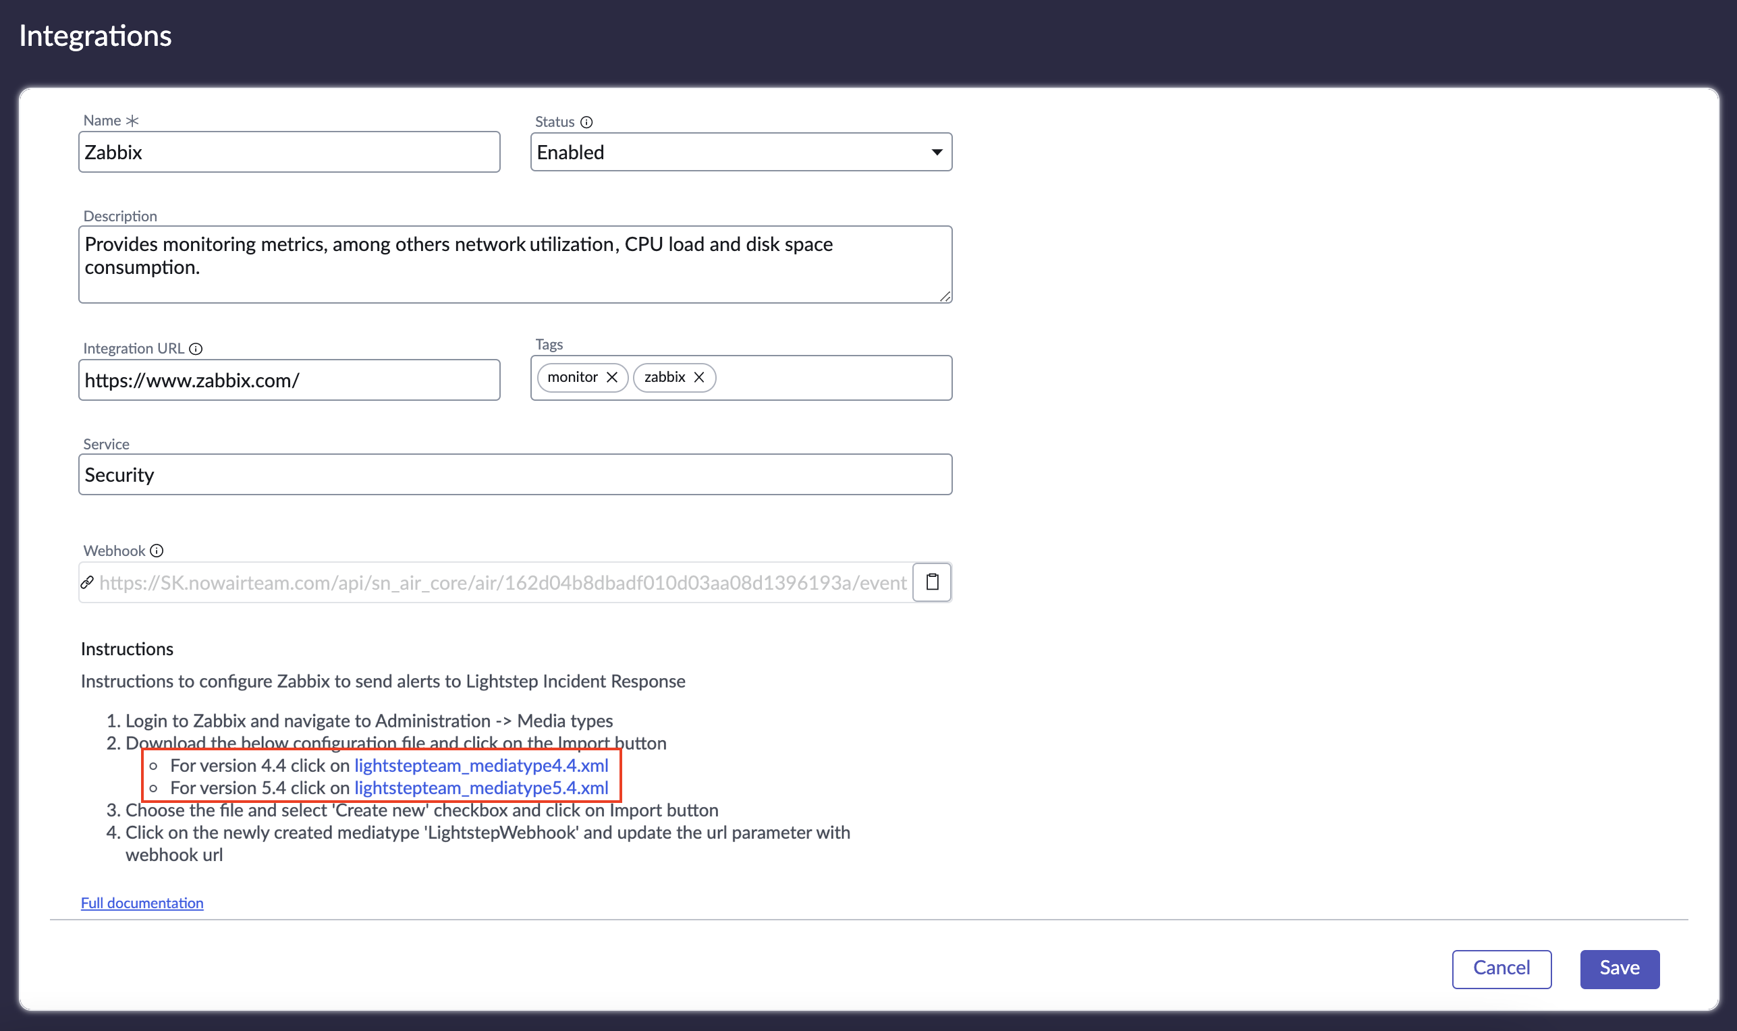This screenshot has width=1737, height=1031.
Task: Save the Zabbix integration
Action: tap(1620, 968)
